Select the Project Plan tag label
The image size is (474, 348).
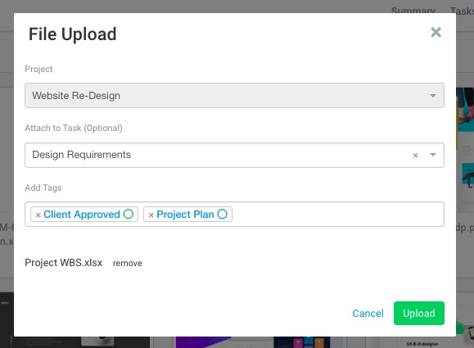185,214
